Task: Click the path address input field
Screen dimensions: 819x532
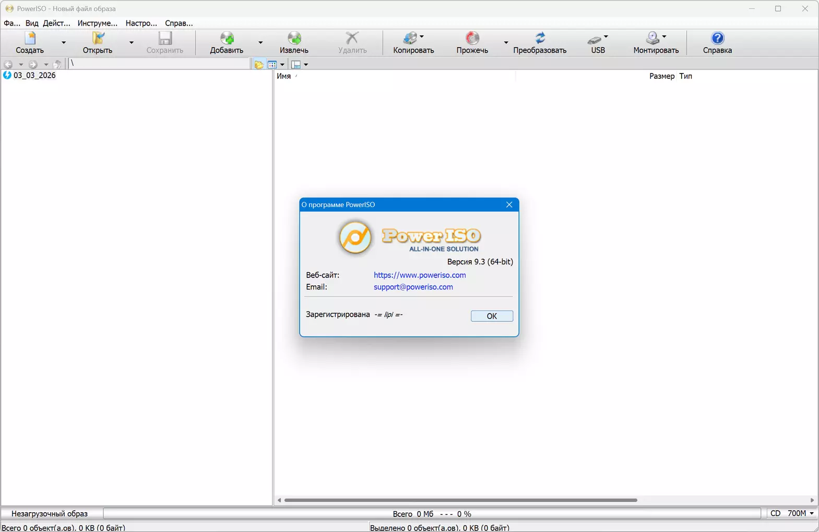Action: [x=159, y=64]
